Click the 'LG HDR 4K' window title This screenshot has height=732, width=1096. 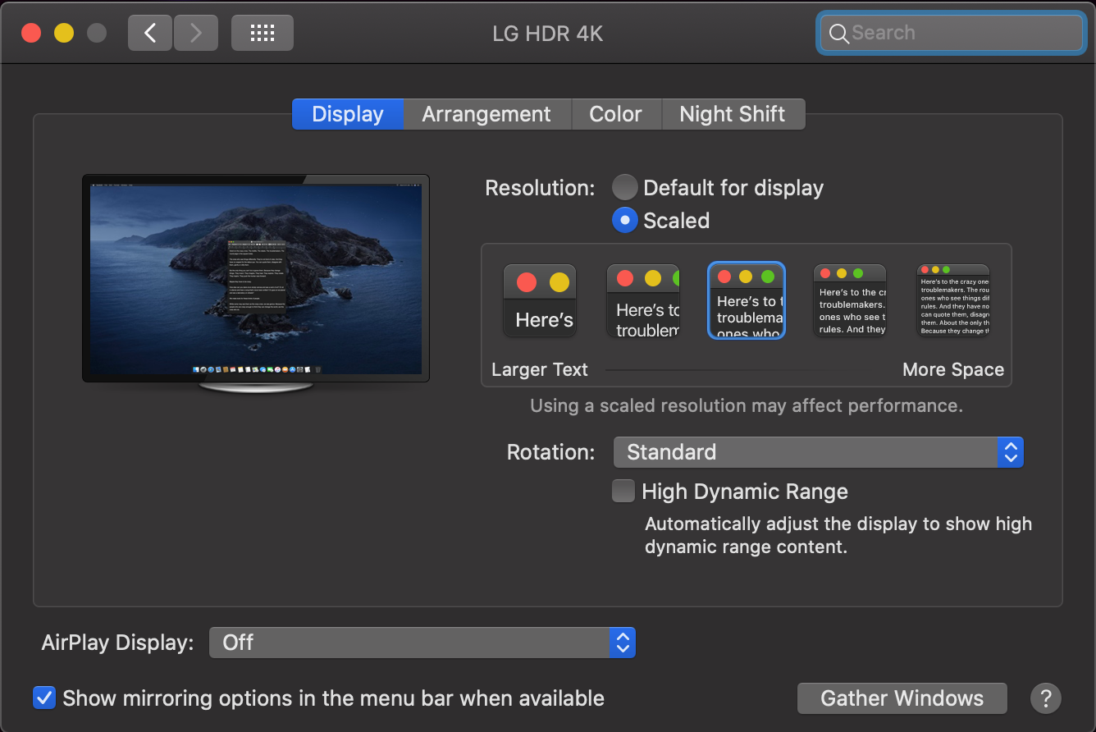[x=548, y=34]
